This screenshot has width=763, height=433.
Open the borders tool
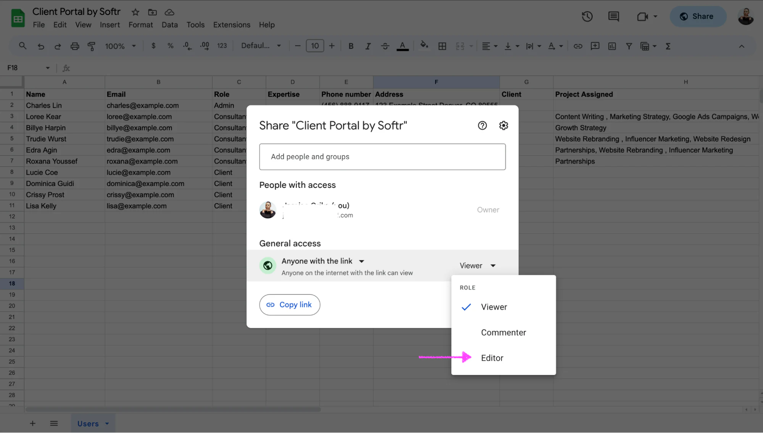pyautogui.click(x=442, y=46)
